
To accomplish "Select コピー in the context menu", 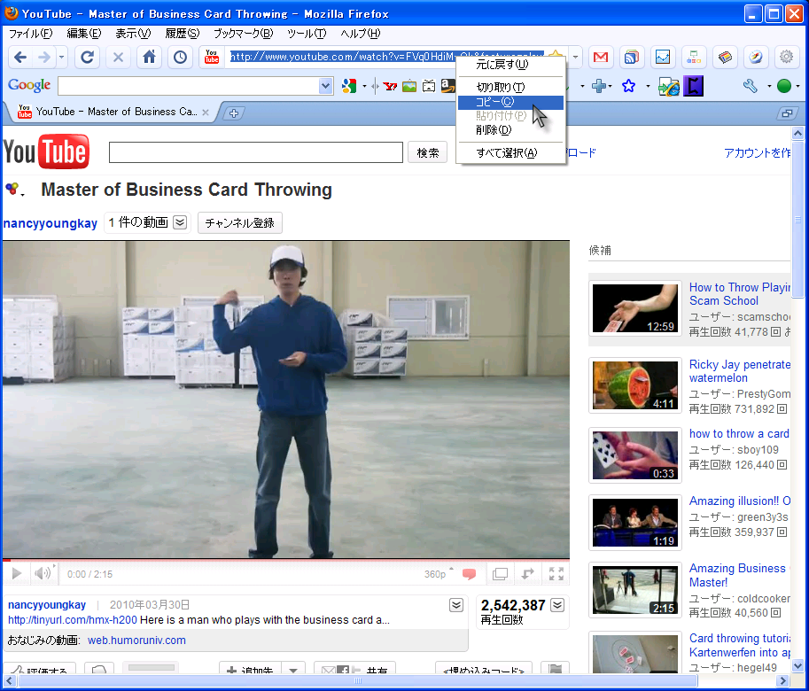I will coord(494,102).
